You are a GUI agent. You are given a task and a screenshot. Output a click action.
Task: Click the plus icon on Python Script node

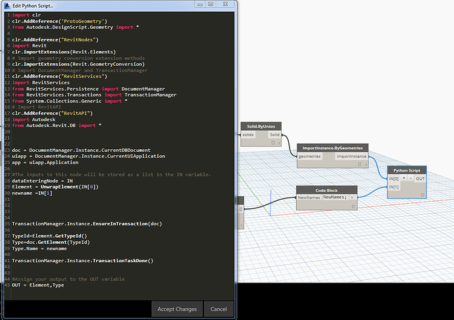tap(404, 179)
